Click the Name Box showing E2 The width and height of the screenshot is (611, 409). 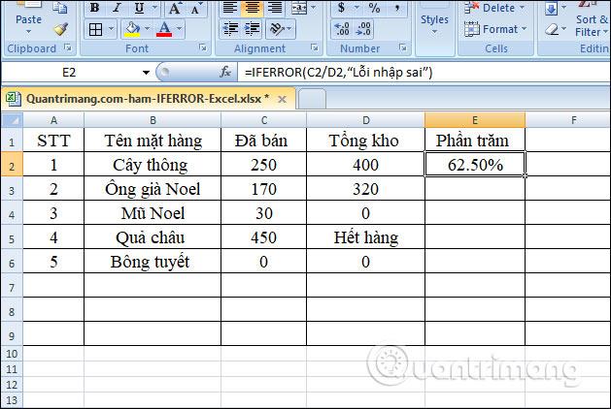(x=70, y=73)
